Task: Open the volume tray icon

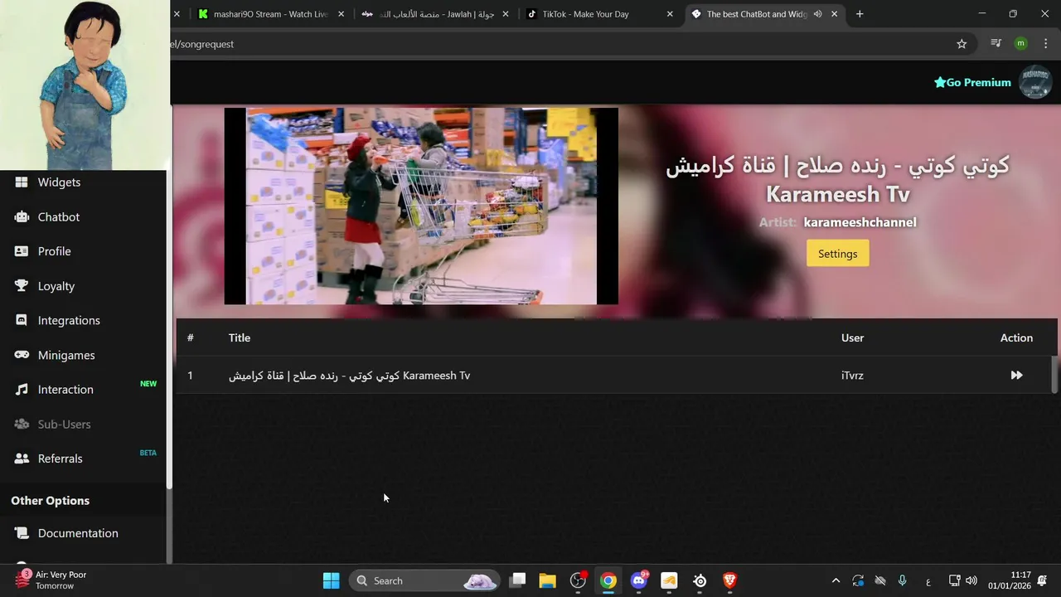Action: (x=971, y=580)
